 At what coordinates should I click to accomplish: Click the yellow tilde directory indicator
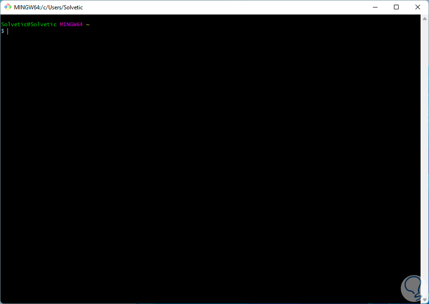(x=88, y=24)
